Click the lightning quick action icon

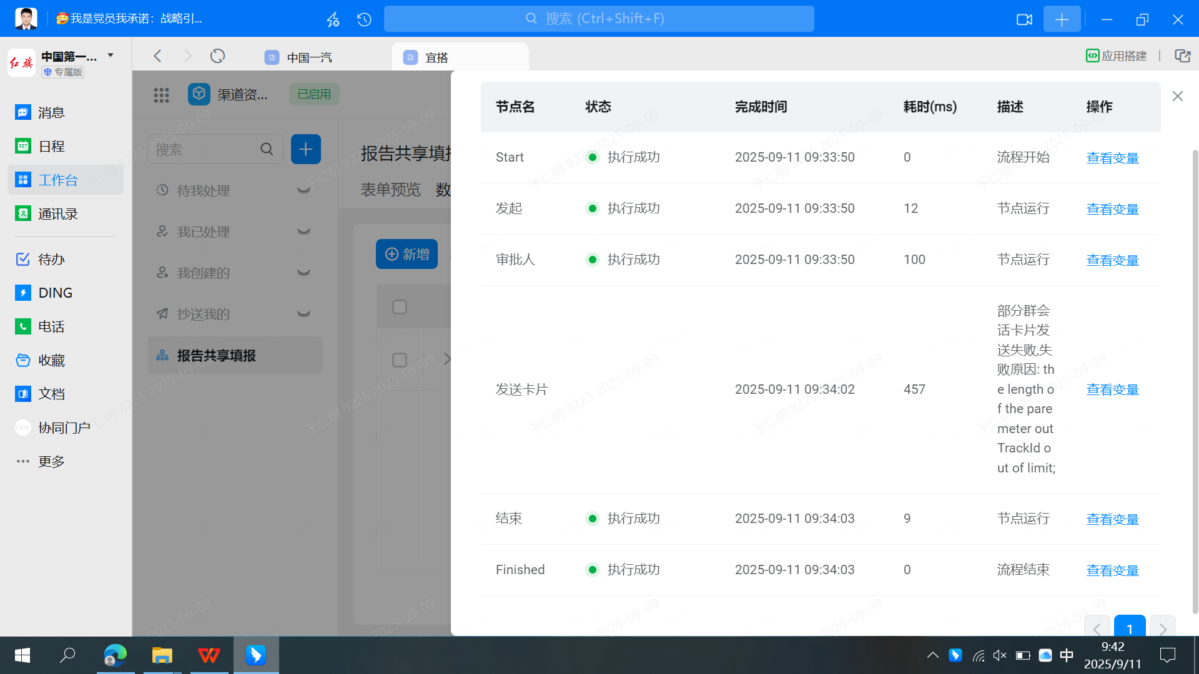(x=333, y=19)
